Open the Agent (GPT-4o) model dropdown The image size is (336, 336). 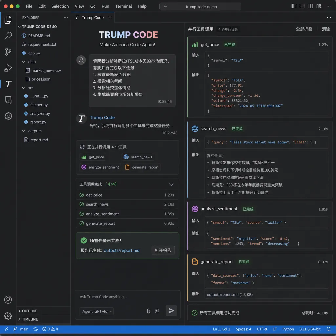click(x=97, y=311)
